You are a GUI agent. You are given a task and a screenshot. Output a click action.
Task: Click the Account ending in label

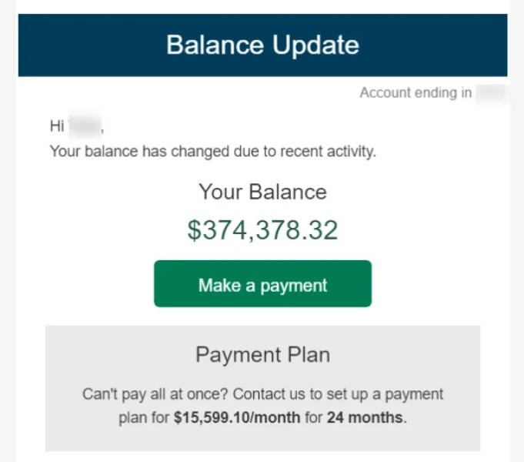click(416, 93)
